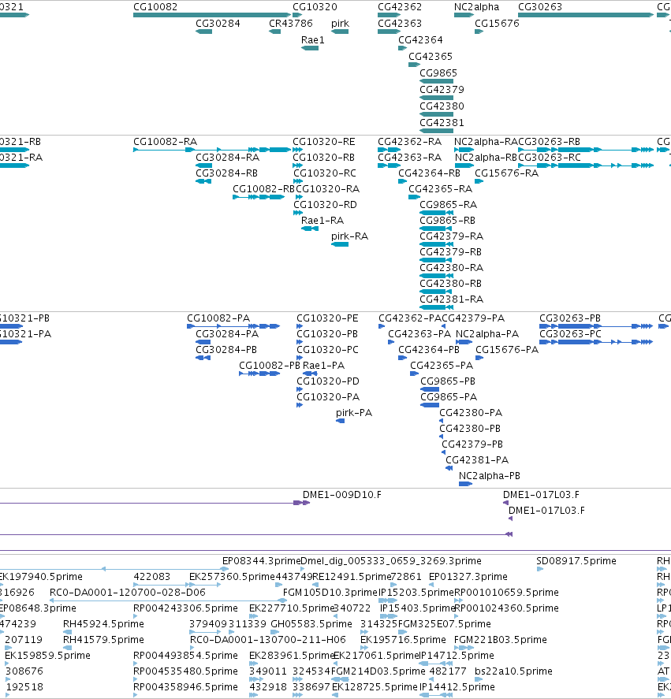Click the CG30263 gene label
The width and height of the screenshot is (671, 699).
click(540, 7)
